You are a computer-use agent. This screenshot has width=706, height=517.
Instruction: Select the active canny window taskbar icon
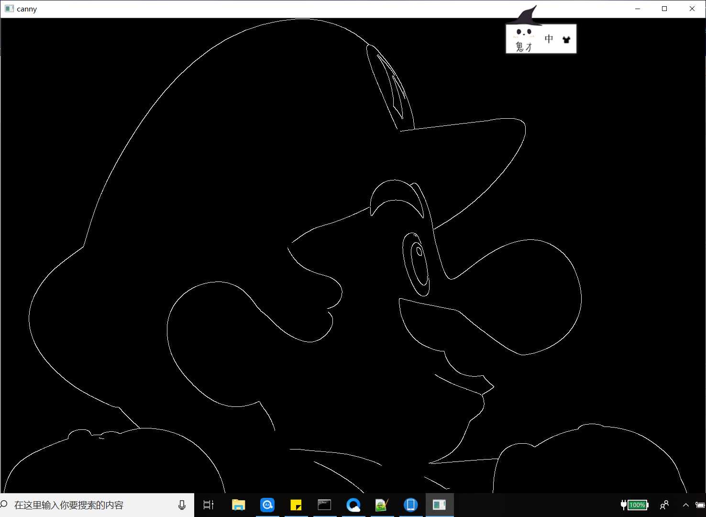[x=439, y=505]
